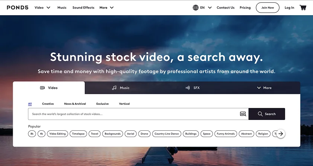Choose the Abstract popular tag
Screen dimensions: 313x166
coord(246,134)
